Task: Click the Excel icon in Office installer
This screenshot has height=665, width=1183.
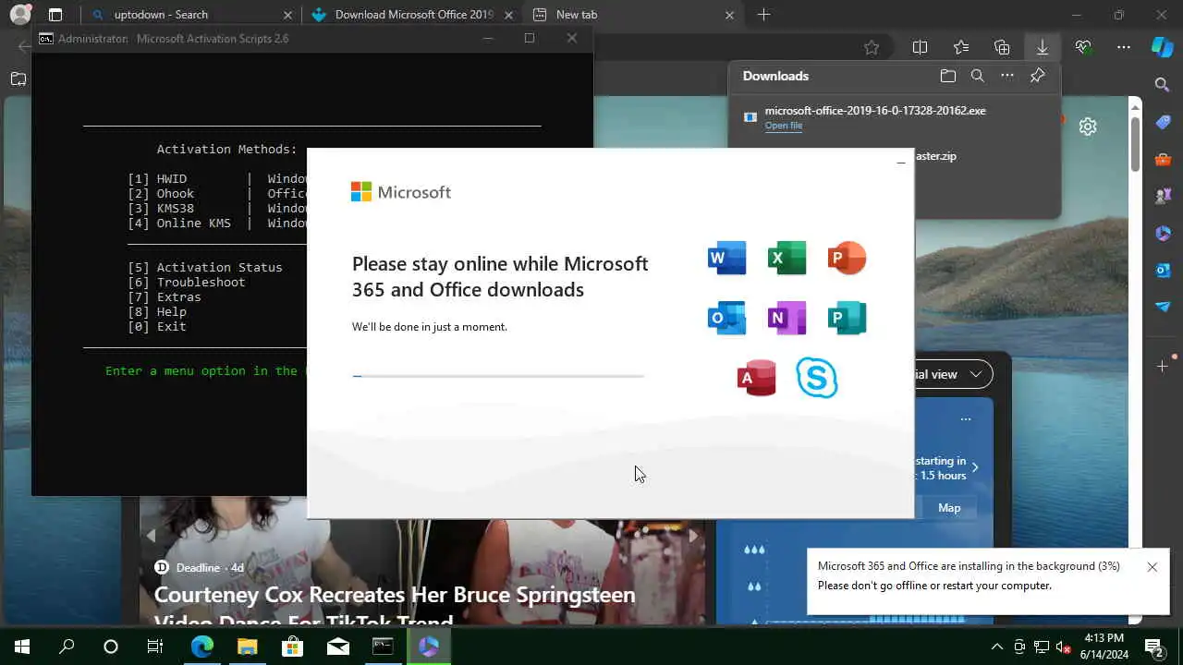Action: (787, 258)
